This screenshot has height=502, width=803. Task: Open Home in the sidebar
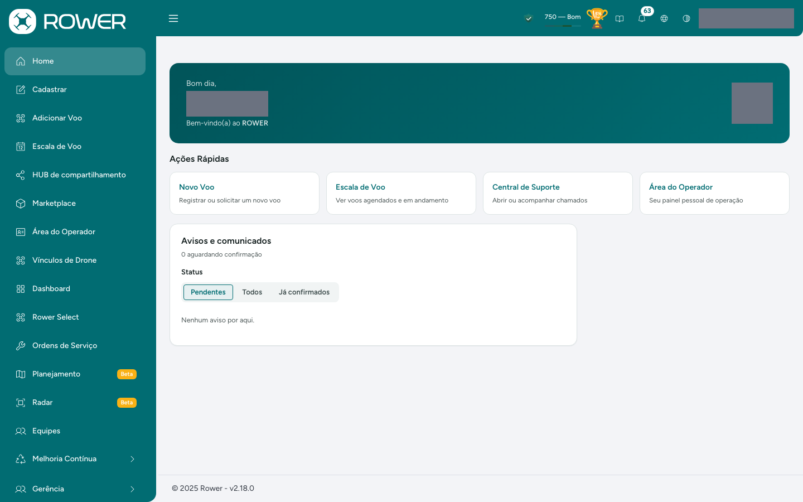coord(75,61)
